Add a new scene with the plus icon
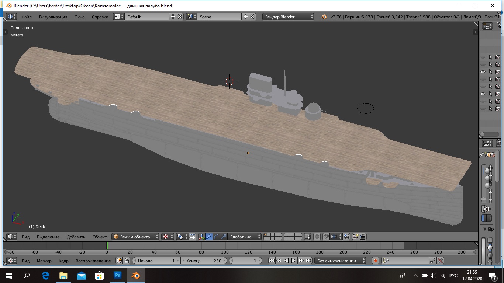This screenshot has width=504, height=283. coord(246,17)
